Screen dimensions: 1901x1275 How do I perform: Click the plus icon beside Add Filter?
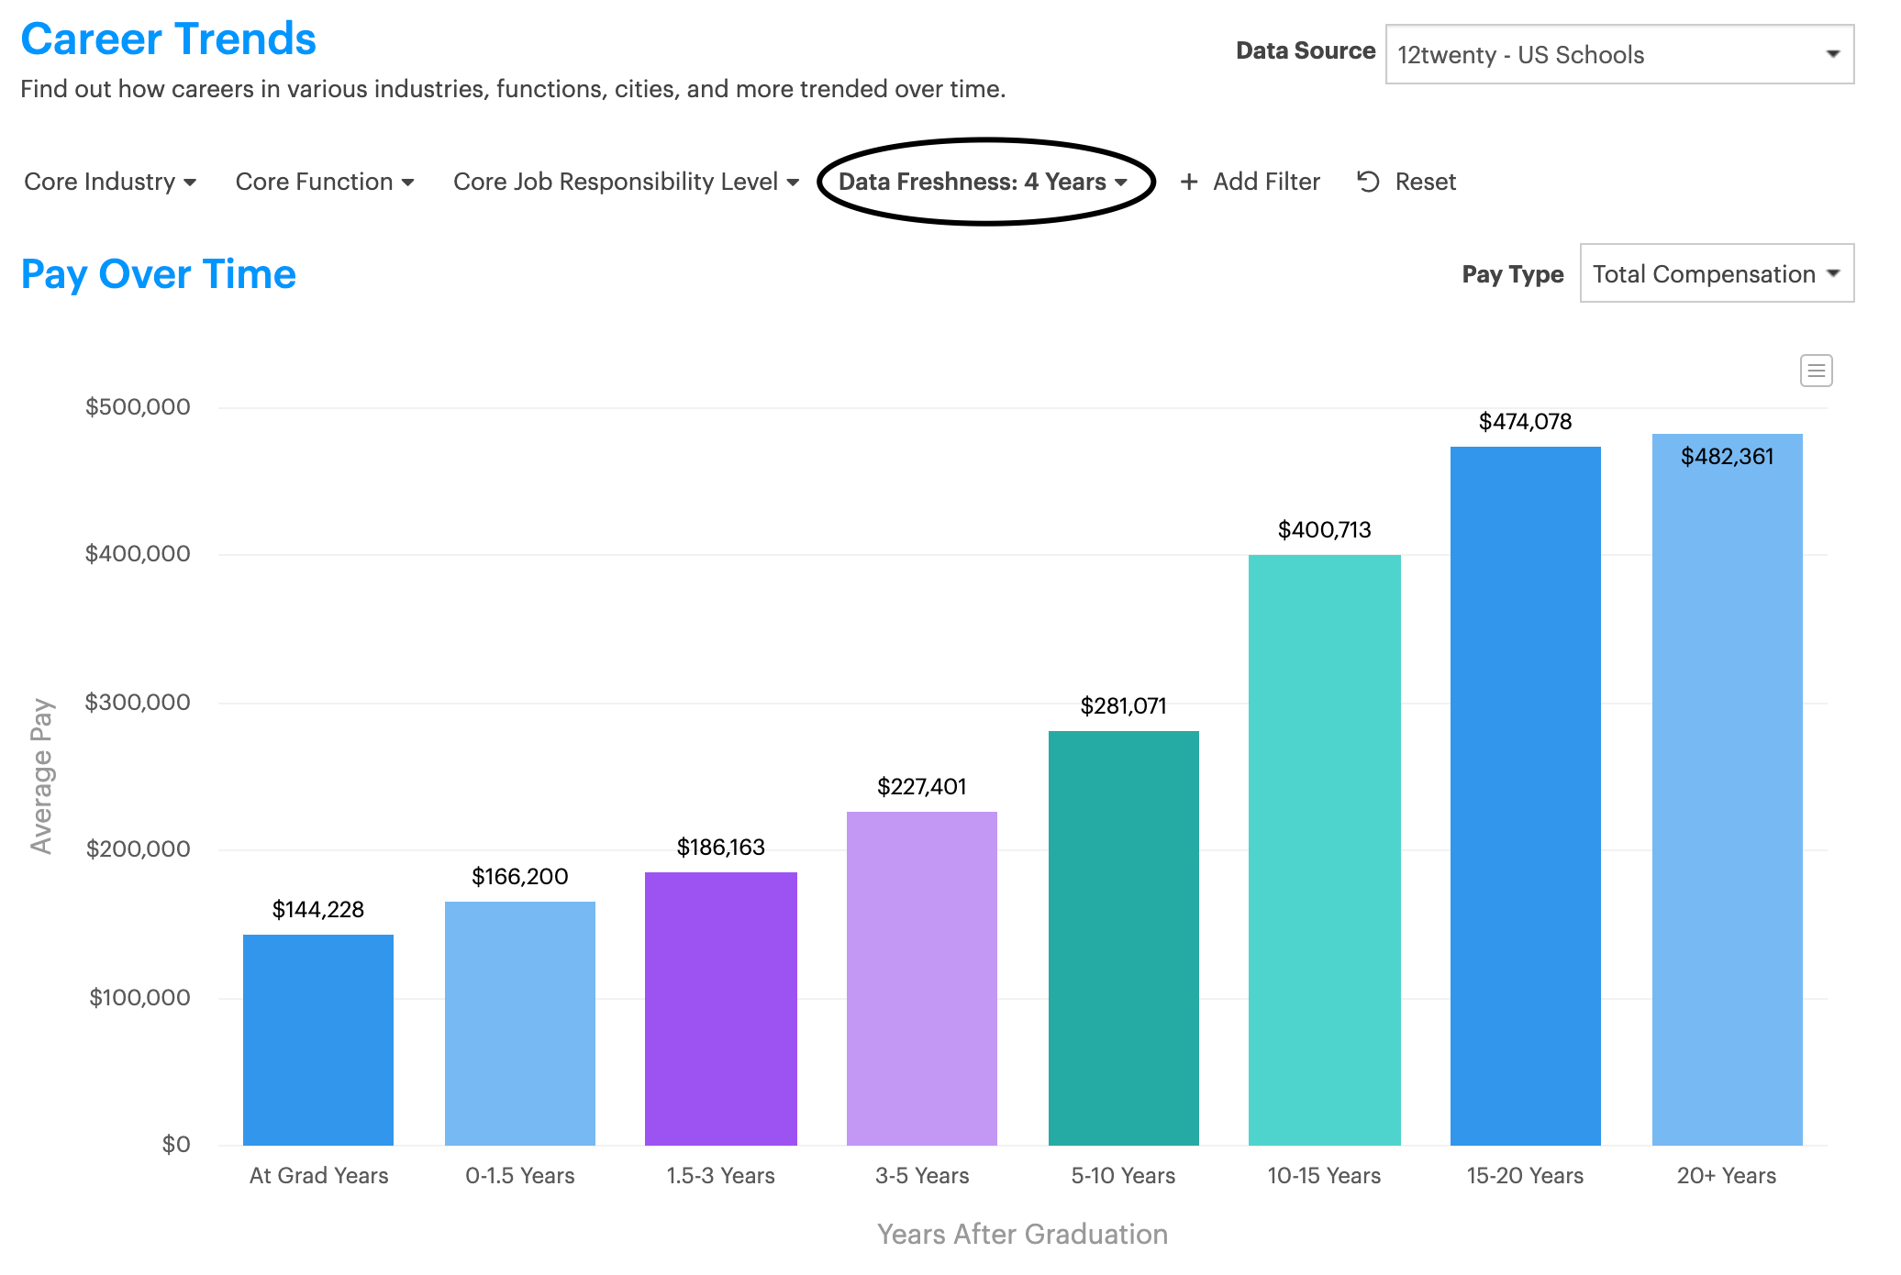(x=1189, y=182)
